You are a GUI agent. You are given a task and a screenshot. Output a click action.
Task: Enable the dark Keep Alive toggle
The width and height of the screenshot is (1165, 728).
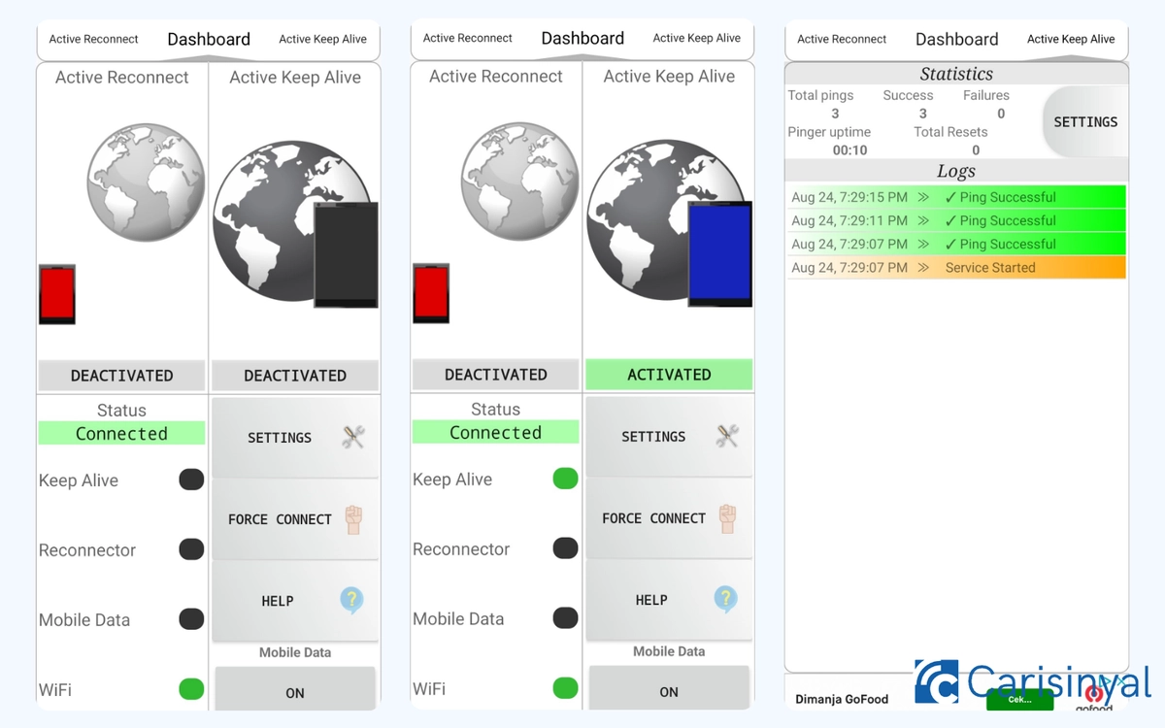tap(191, 480)
